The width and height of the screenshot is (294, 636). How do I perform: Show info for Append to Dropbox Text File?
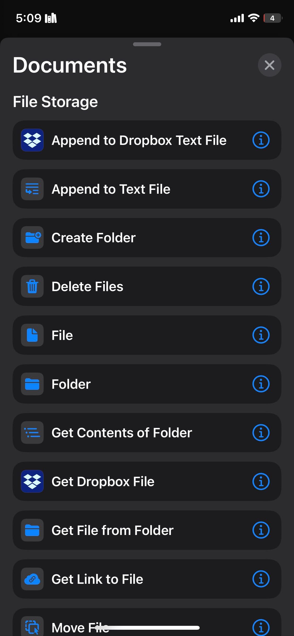[261, 140]
